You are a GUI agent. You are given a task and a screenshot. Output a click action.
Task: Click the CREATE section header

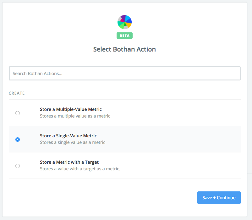pos(17,93)
